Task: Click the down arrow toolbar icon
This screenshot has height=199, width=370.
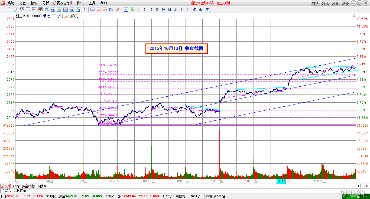Action: (16, 9)
